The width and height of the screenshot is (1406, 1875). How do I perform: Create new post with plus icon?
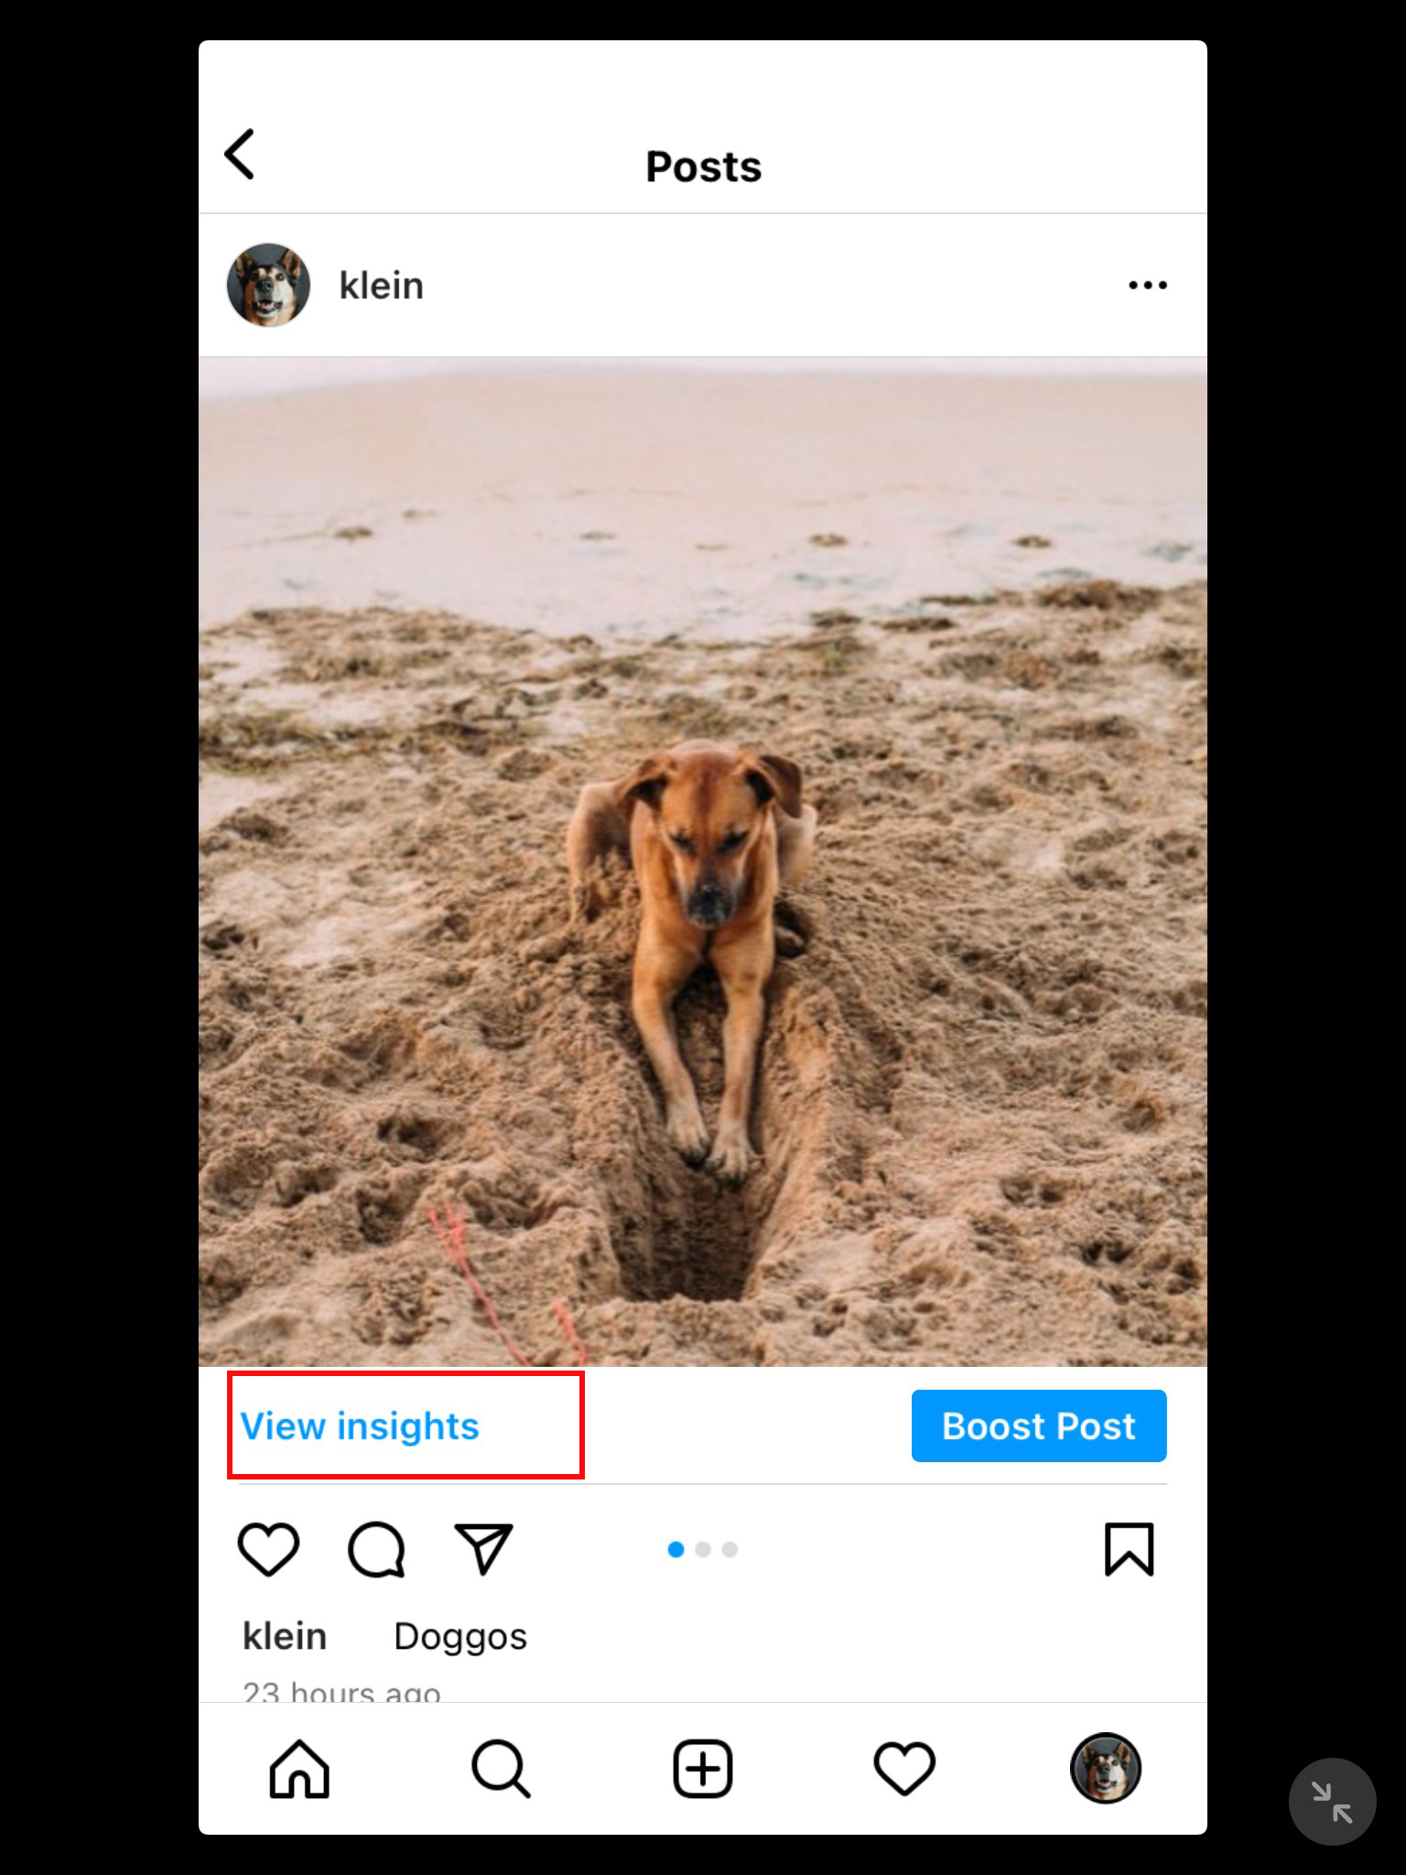coord(703,1769)
